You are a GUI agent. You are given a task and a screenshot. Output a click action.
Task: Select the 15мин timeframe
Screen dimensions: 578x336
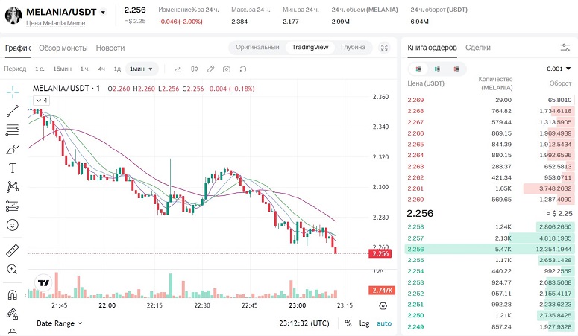[x=62, y=69]
